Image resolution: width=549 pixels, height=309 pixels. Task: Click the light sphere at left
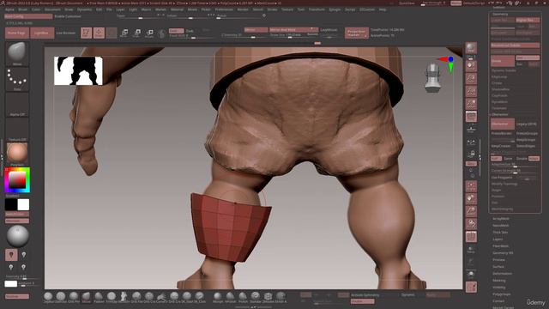point(17,236)
